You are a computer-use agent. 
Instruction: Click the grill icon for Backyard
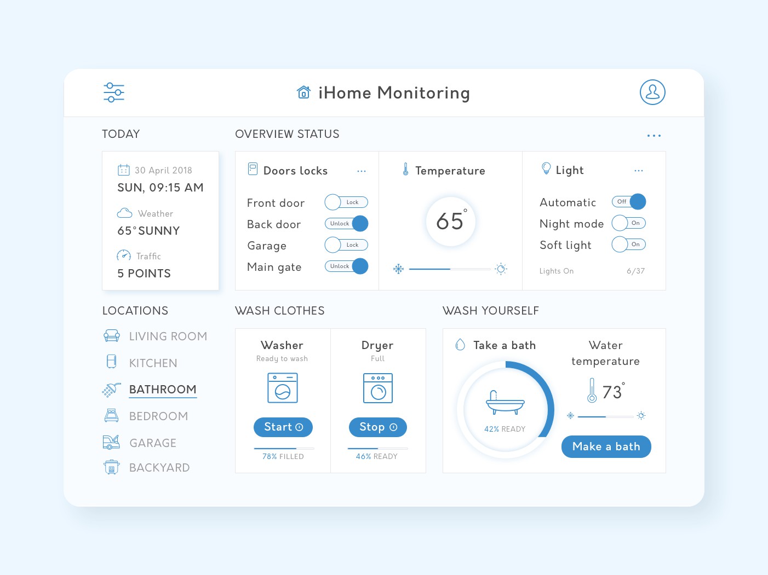tap(112, 467)
